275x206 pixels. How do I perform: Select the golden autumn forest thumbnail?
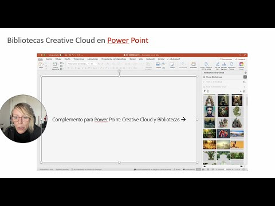coord(209,145)
